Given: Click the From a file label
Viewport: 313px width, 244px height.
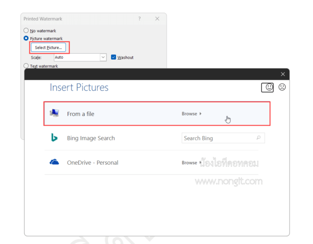Looking at the screenshot, I should coord(80,114).
